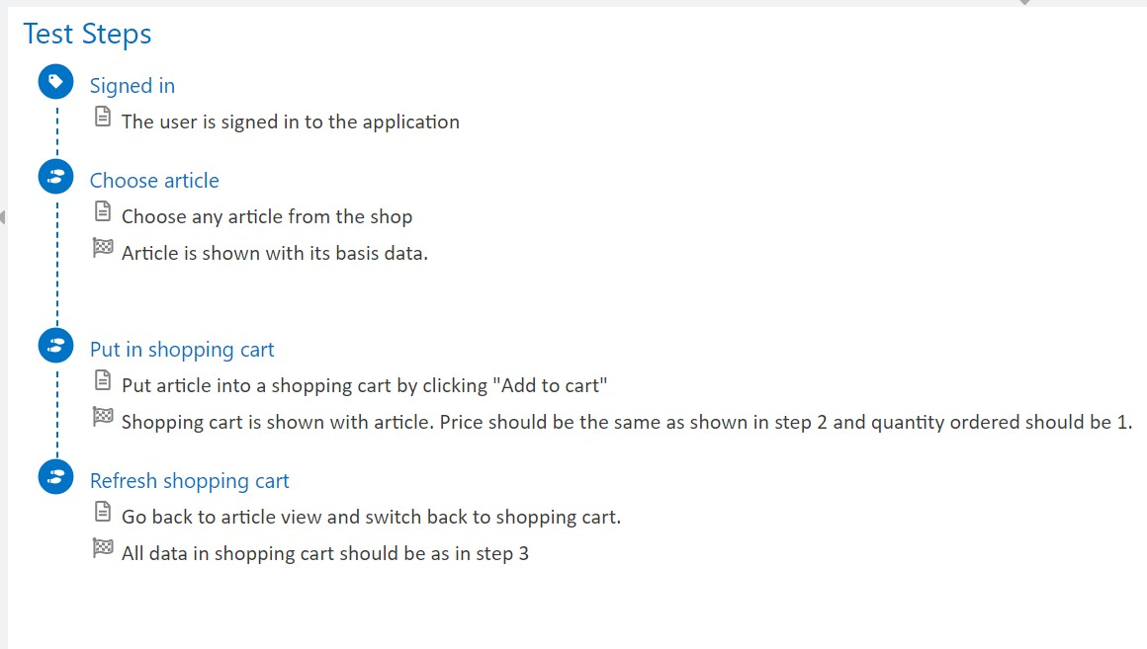Click the small arrow handle on left edge
The image size is (1147, 649).
[x=3, y=217]
